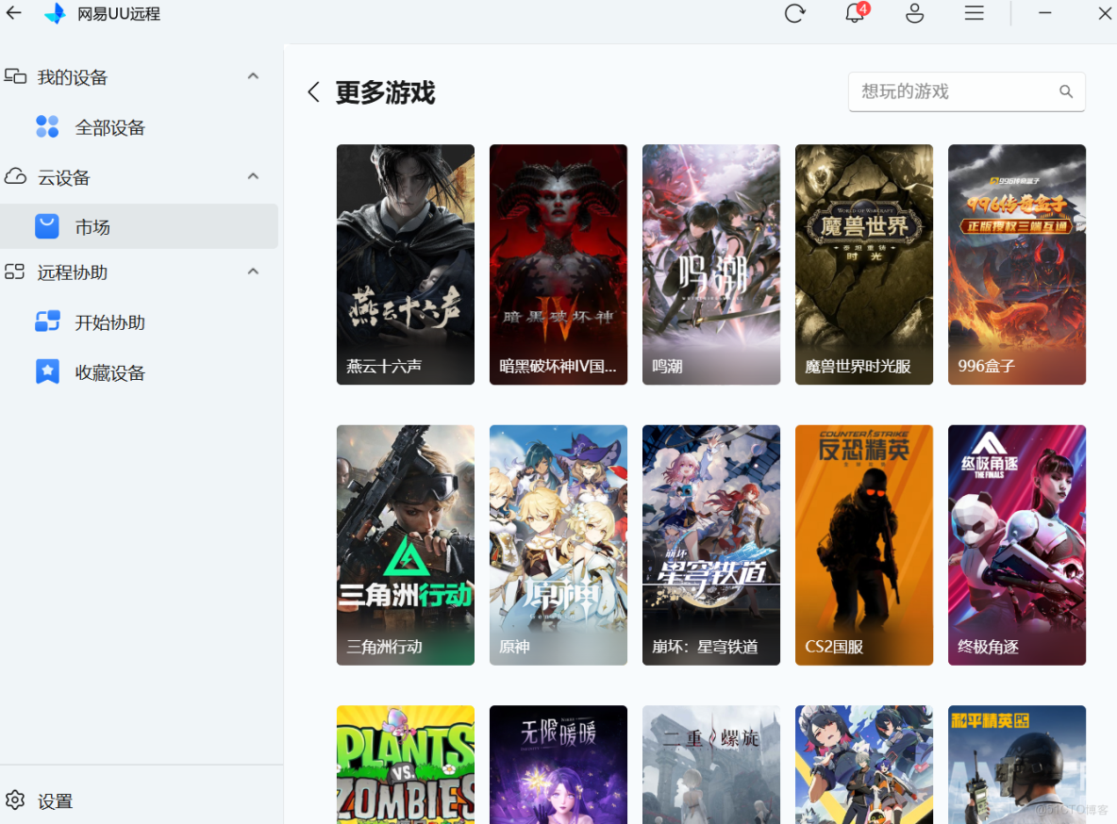Open the user account profile icon
Screen dimensions: 1117x824
(x=914, y=14)
